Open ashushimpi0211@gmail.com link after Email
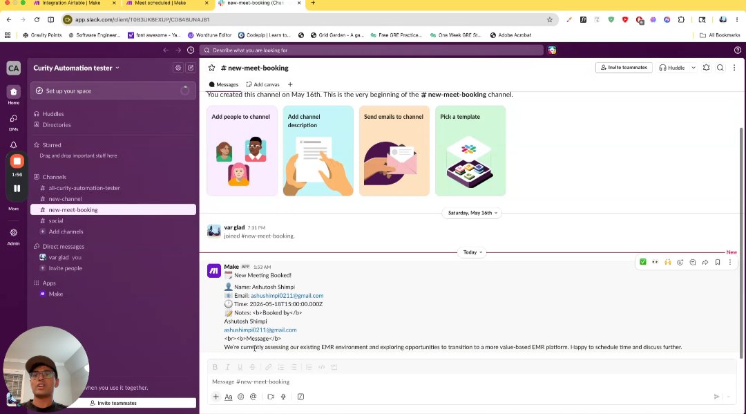 287,296
